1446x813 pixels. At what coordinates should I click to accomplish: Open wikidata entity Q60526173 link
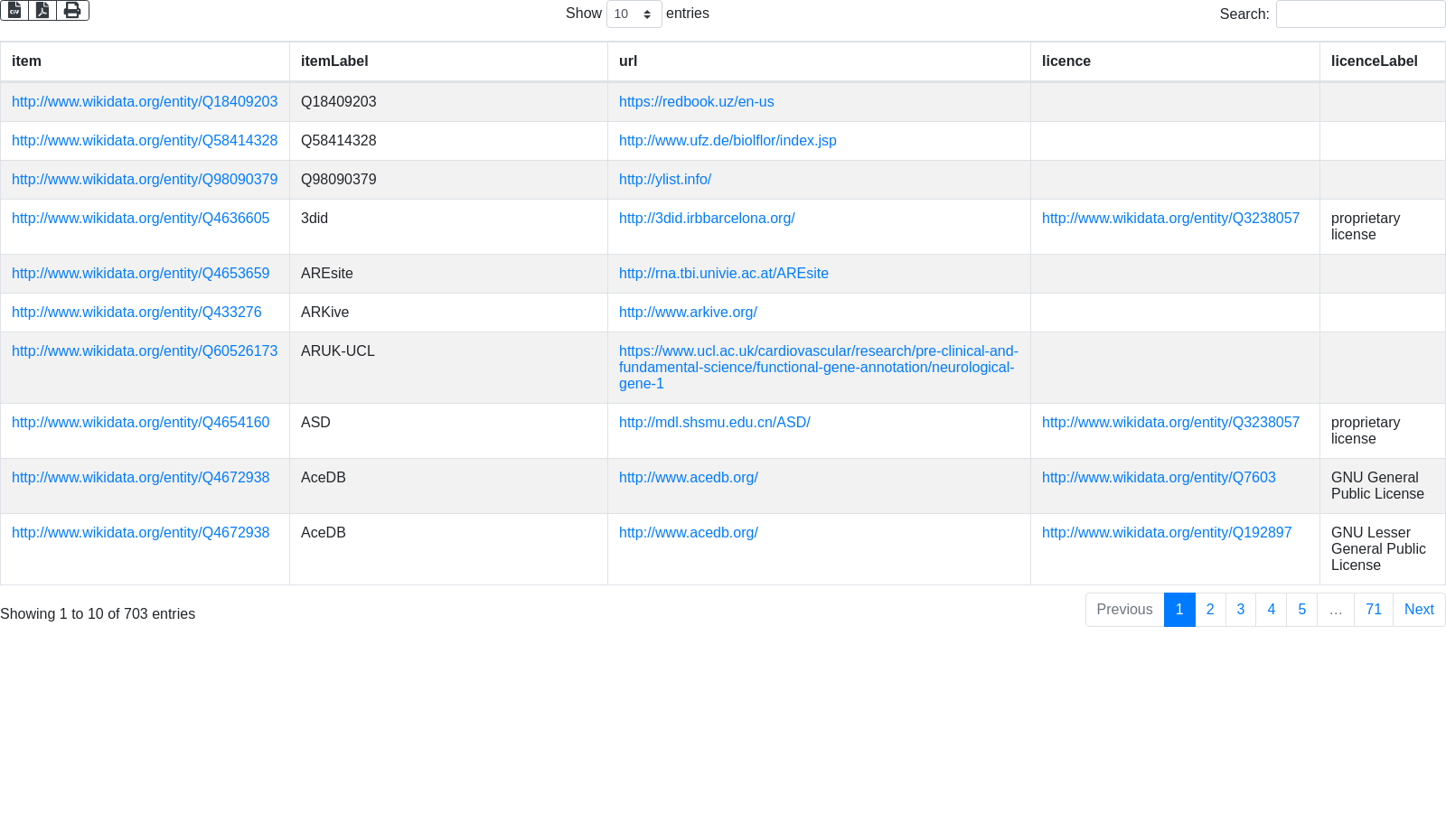(x=145, y=351)
